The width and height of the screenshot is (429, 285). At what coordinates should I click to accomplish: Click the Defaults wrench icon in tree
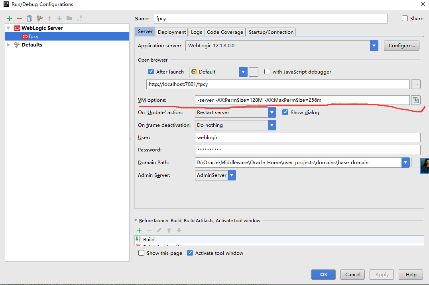point(17,45)
